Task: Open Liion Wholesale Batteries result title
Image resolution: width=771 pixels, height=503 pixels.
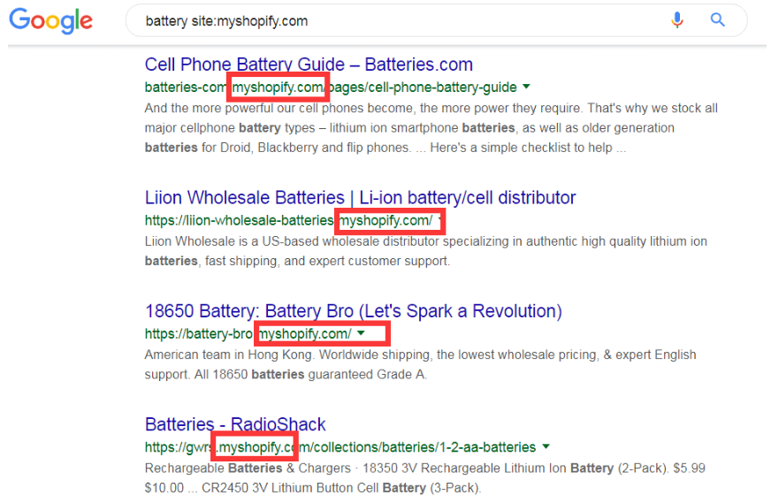Action: (360, 197)
